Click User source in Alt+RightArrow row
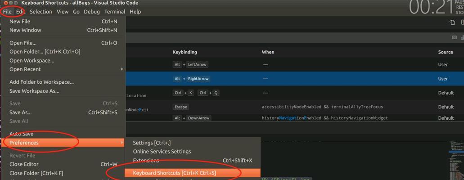464x180 pixels. 443,79
